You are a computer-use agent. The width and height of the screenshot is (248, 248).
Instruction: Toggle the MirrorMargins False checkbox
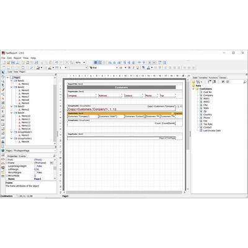(35, 172)
